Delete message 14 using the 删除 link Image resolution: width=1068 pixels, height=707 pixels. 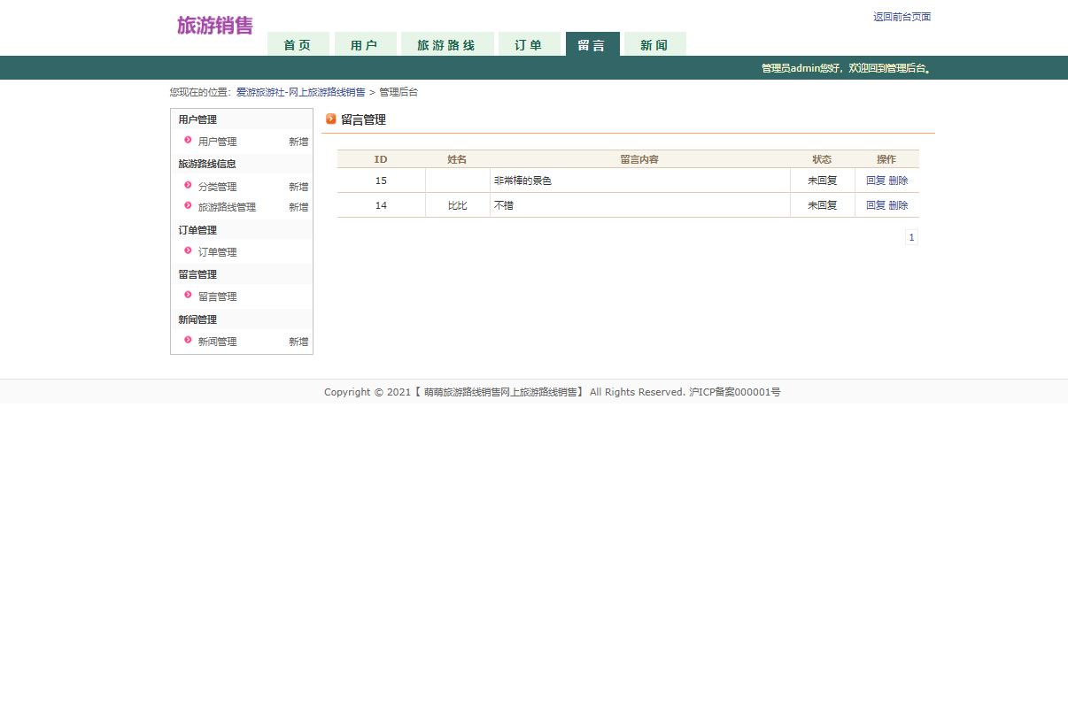[897, 204]
